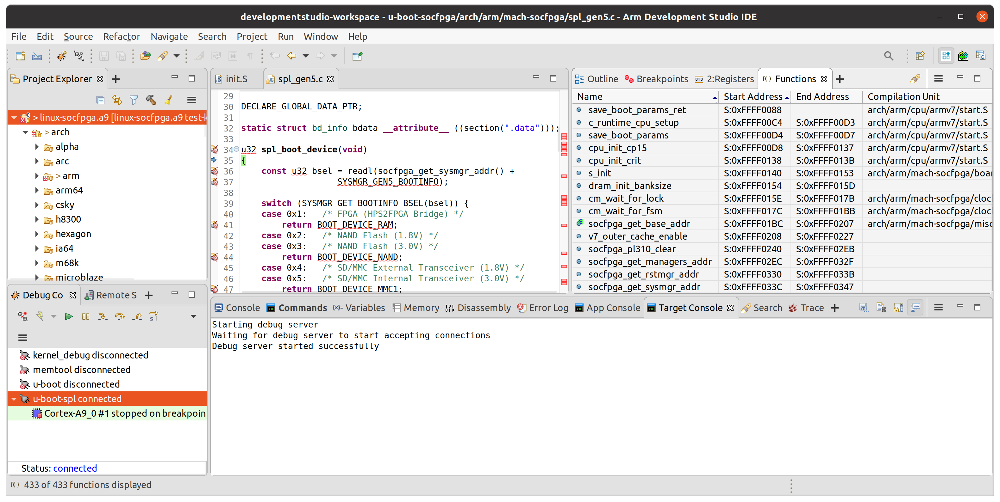This screenshot has width=1000, height=502.
Task: Expand the arm64 folder
Action: 37,190
